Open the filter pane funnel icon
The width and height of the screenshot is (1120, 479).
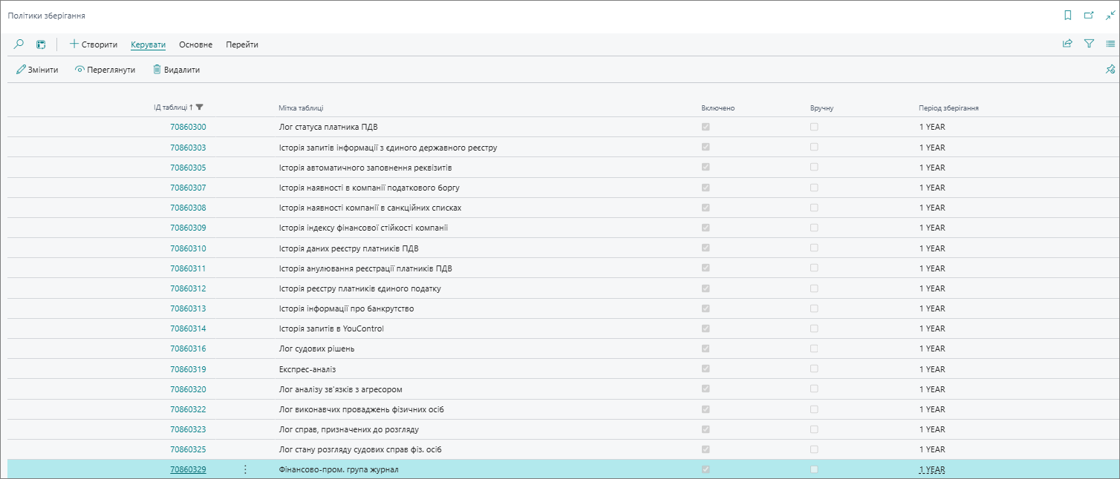(1089, 44)
